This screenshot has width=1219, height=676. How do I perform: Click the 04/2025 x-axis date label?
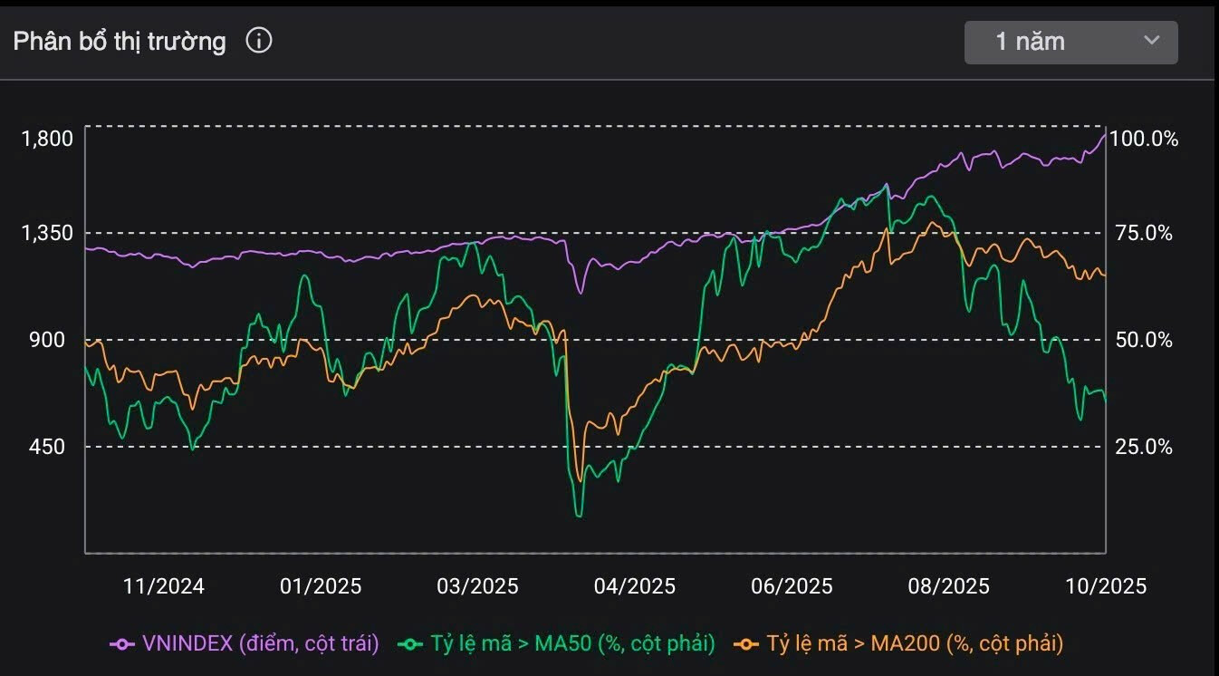(634, 586)
